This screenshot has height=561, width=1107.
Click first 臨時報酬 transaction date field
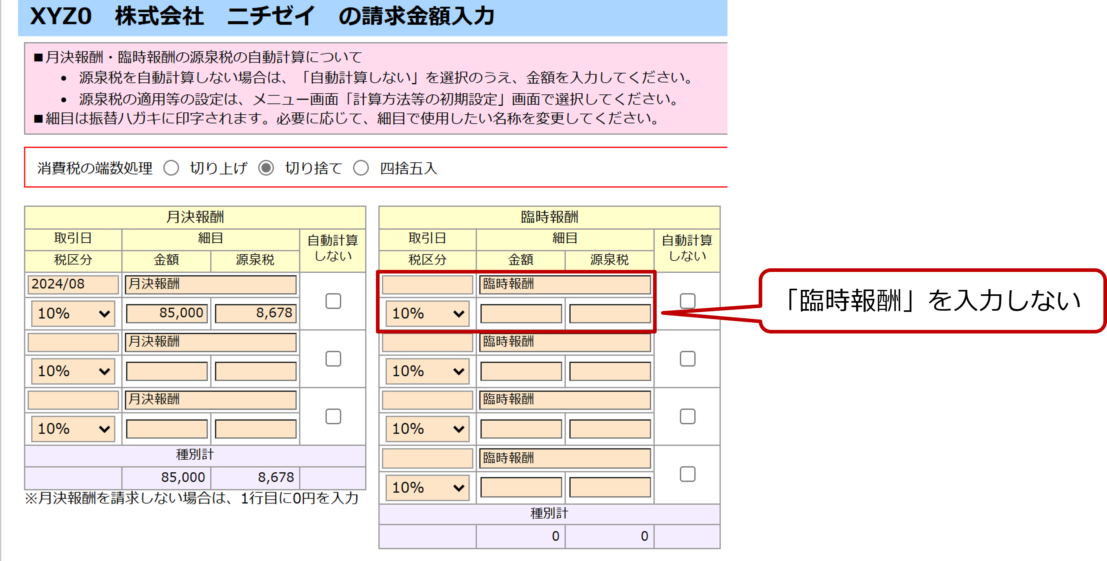[427, 284]
